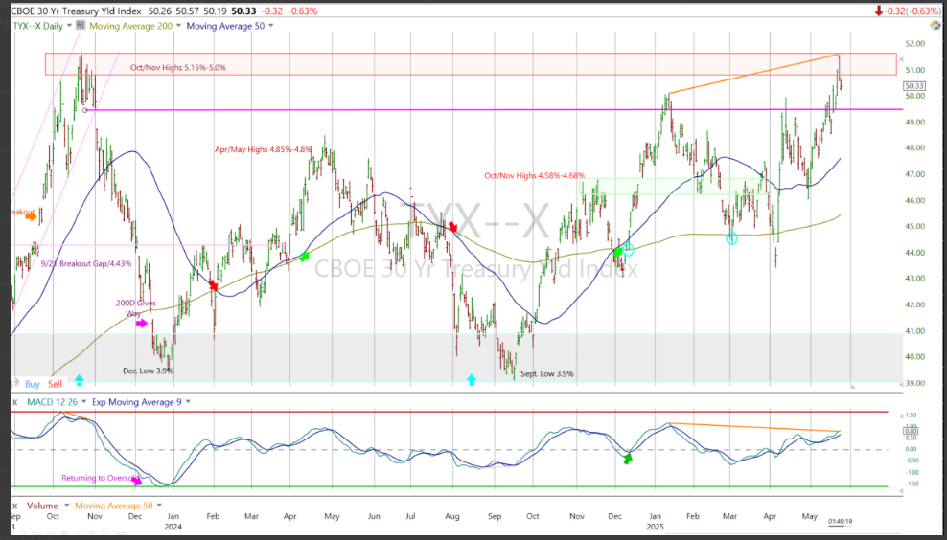Click the 01:49:19 countdown timer

click(x=840, y=521)
